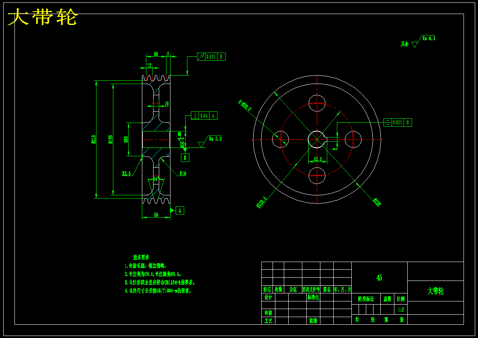Select the 处数 header cell
478x338 pixels.
(278, 289)
